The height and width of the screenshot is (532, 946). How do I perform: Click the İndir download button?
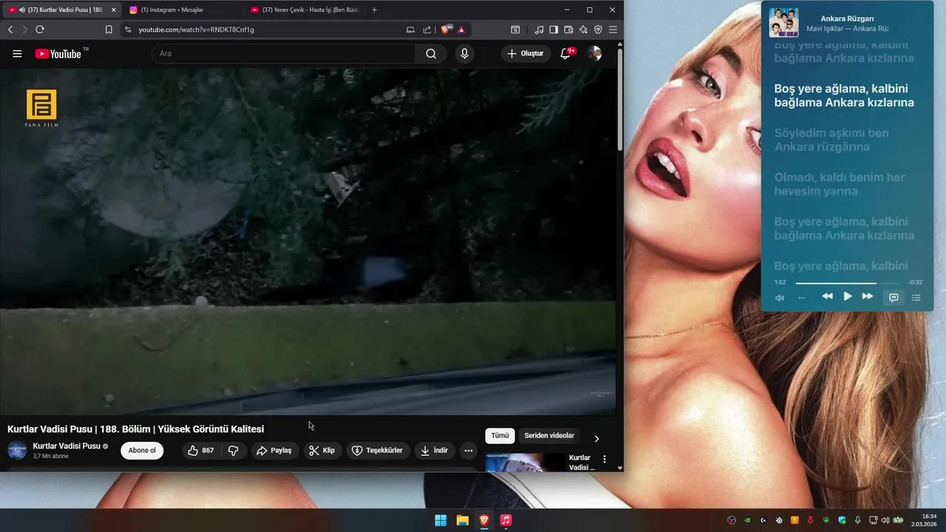[434, 451]
